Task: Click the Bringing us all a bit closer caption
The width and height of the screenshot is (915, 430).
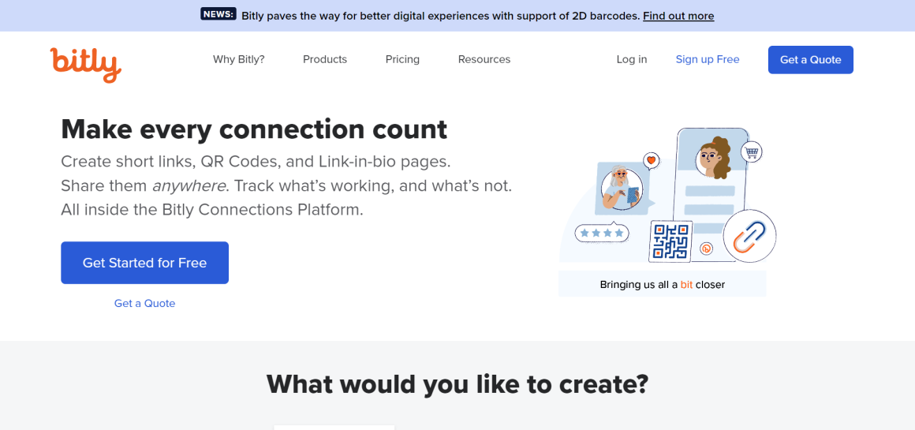Action: click(663, 285)
